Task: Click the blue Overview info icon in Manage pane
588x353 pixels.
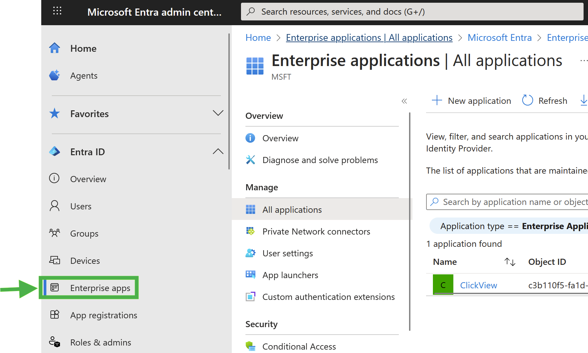Action: (x=251, y=138)
